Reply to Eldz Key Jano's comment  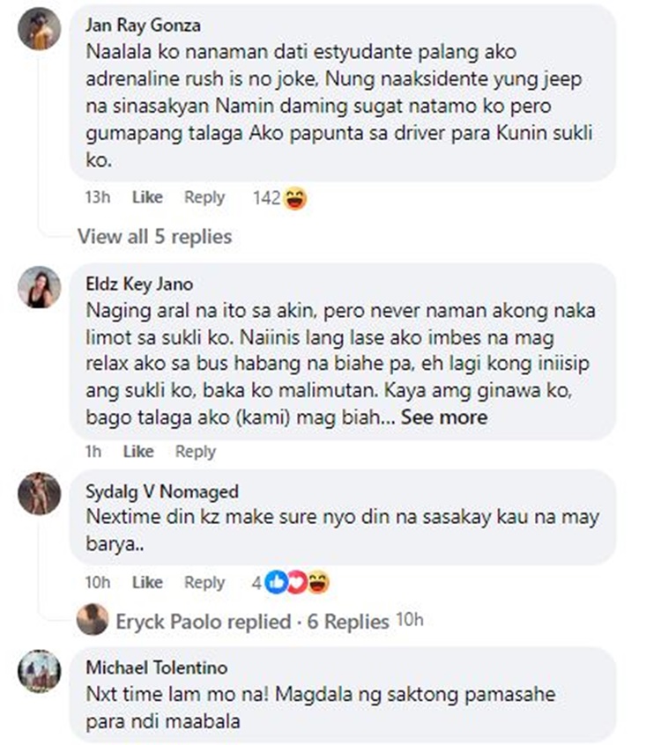[196, 452]
